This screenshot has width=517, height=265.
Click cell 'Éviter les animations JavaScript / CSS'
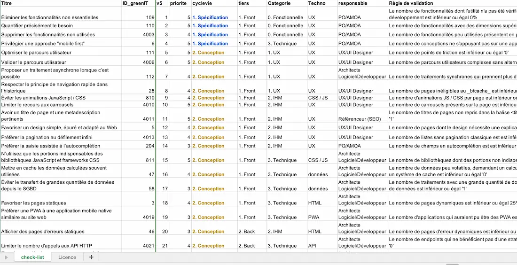click(61, 98)
